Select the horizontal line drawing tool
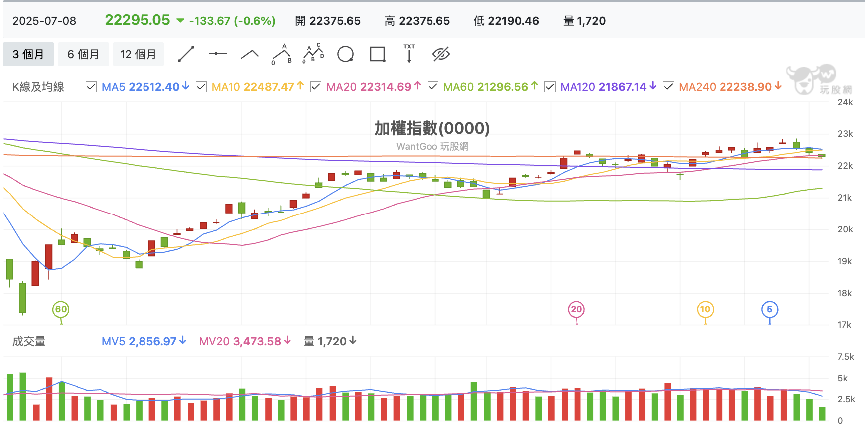Image resolution: width=865 pixels, height=427 pixels. [x=218, y=54]
